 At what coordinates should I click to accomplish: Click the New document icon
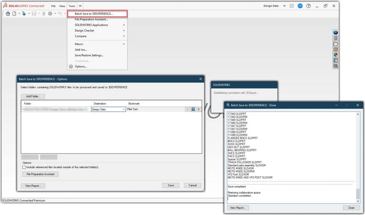tap(14, 14)
